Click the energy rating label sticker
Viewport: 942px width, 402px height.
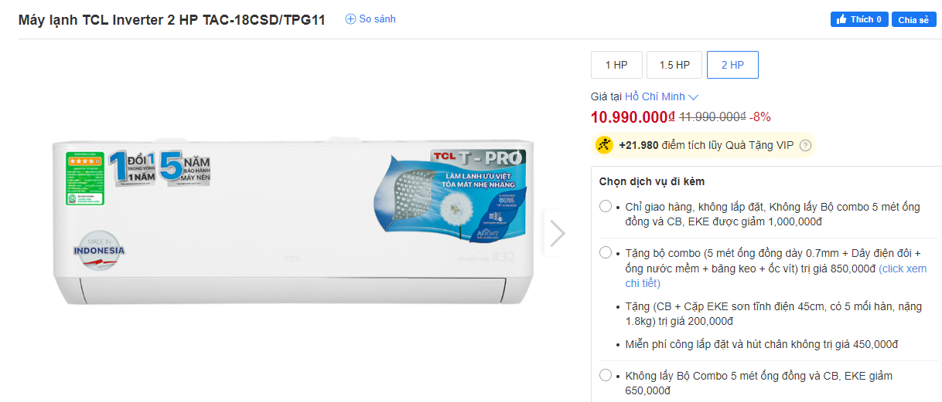click(84, 178)
